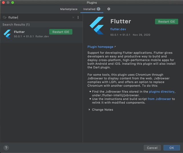Click the Nov 29, 2020 date text

pyautogui.click(x=141, y=35)
